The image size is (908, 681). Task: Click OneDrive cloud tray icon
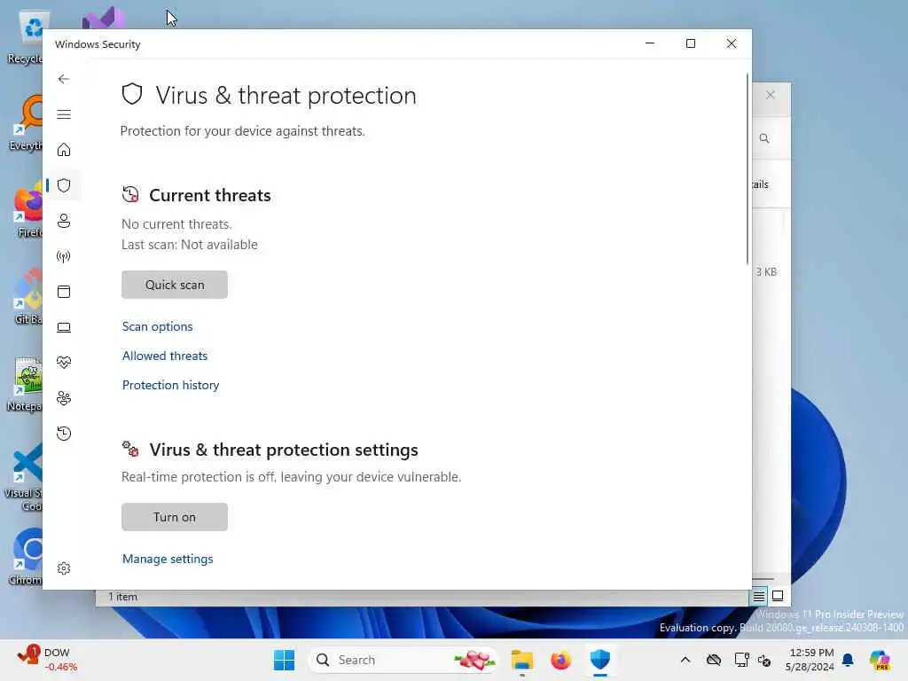[x=714, y=660]
